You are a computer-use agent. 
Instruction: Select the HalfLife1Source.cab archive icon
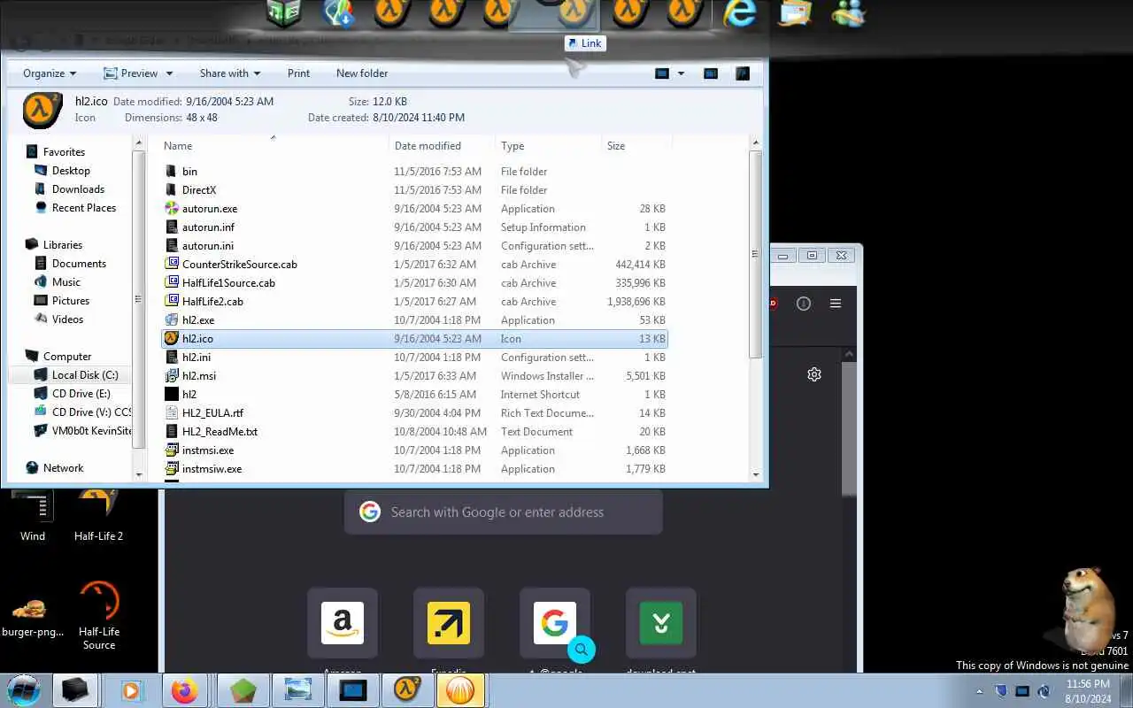tap(172, 282)
